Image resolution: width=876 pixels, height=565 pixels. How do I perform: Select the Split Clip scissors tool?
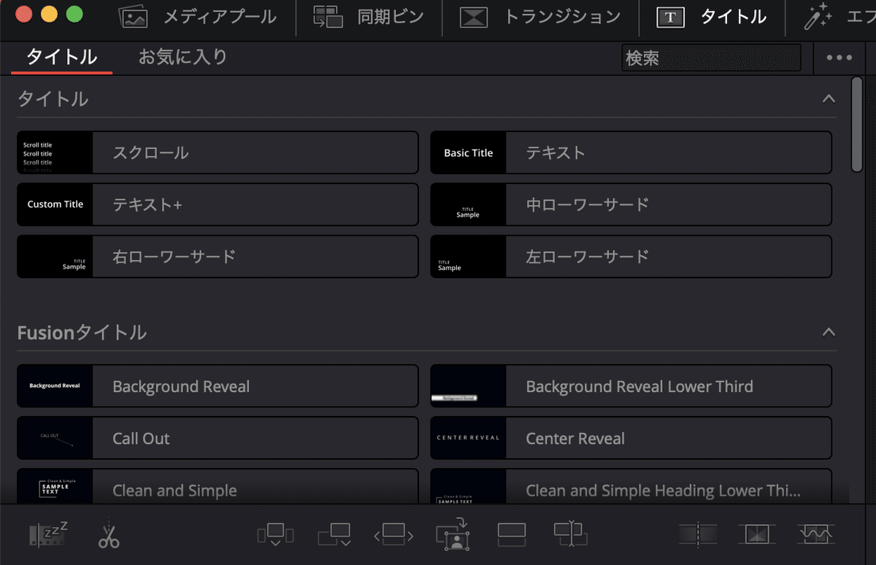pyautogui.click(x=108, y=534)
